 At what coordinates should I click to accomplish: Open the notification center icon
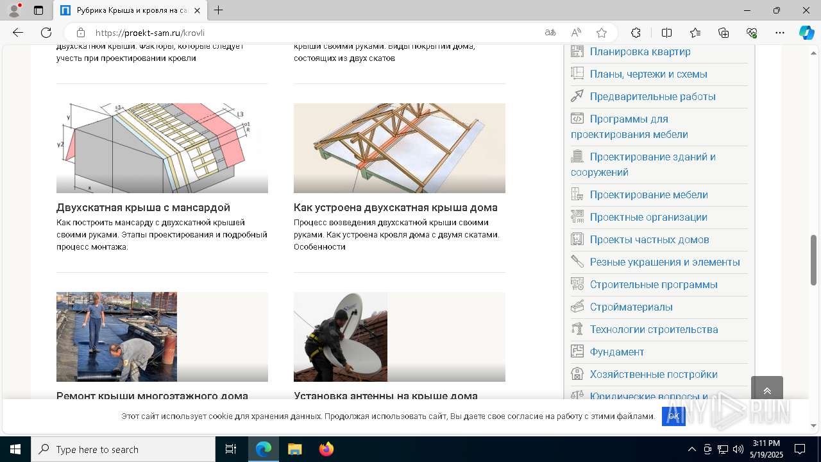[x=800, y=449]
